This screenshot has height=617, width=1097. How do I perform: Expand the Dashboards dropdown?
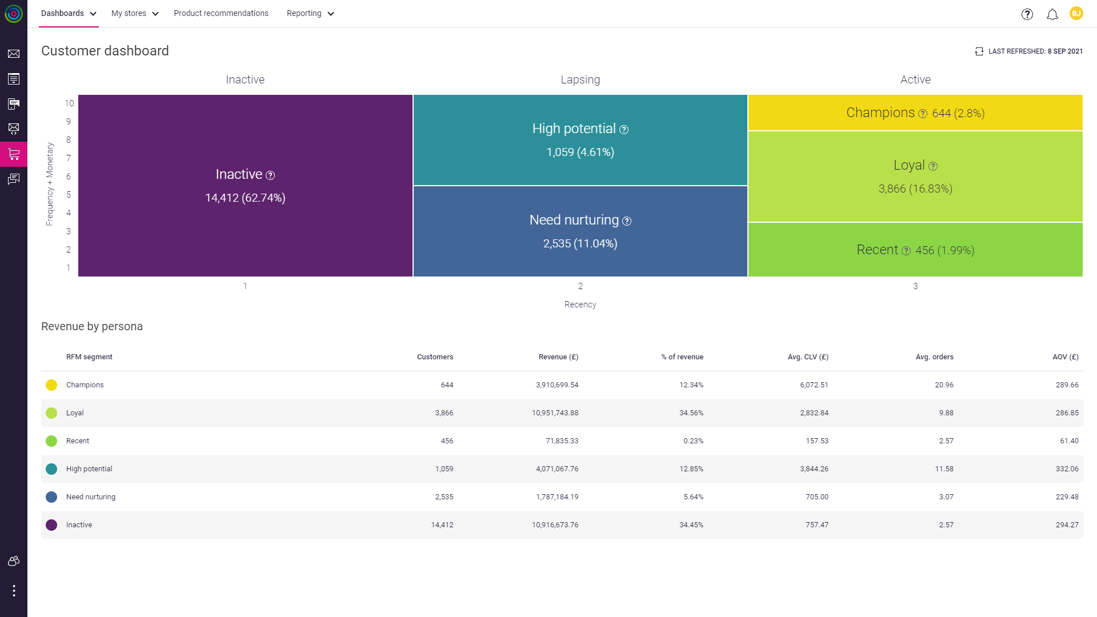pyautogui.click(x=68, y=13)
